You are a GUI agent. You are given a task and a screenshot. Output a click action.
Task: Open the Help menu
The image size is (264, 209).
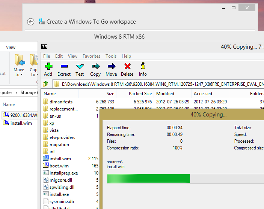click(x=126, y=56)
